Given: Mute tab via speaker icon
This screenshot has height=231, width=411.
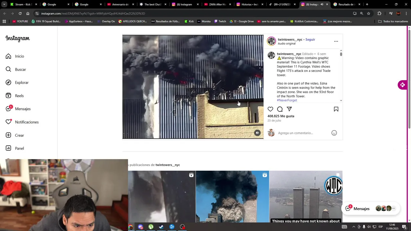Looking at the screenshot, I should (x=322, y=4).
